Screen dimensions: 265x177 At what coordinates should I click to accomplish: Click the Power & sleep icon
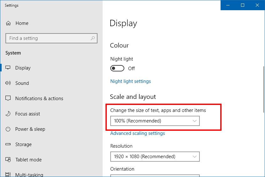click(8, 129)
